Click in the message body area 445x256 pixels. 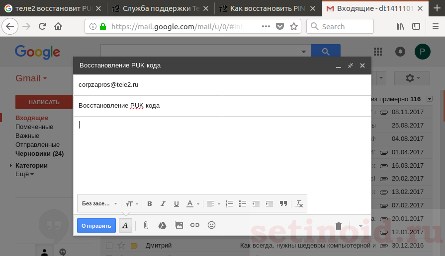coord(222,154)
